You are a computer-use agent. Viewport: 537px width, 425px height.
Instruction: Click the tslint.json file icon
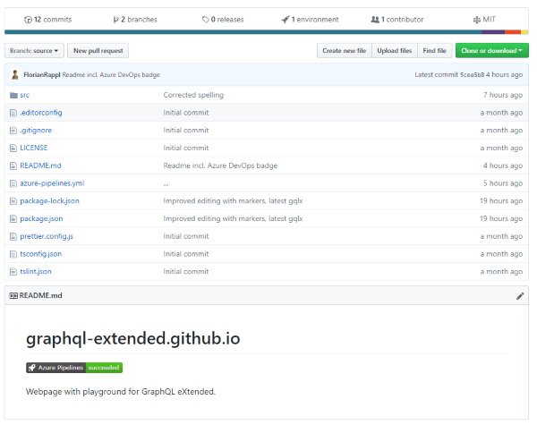pyautogui.click(x=13, y=272)
